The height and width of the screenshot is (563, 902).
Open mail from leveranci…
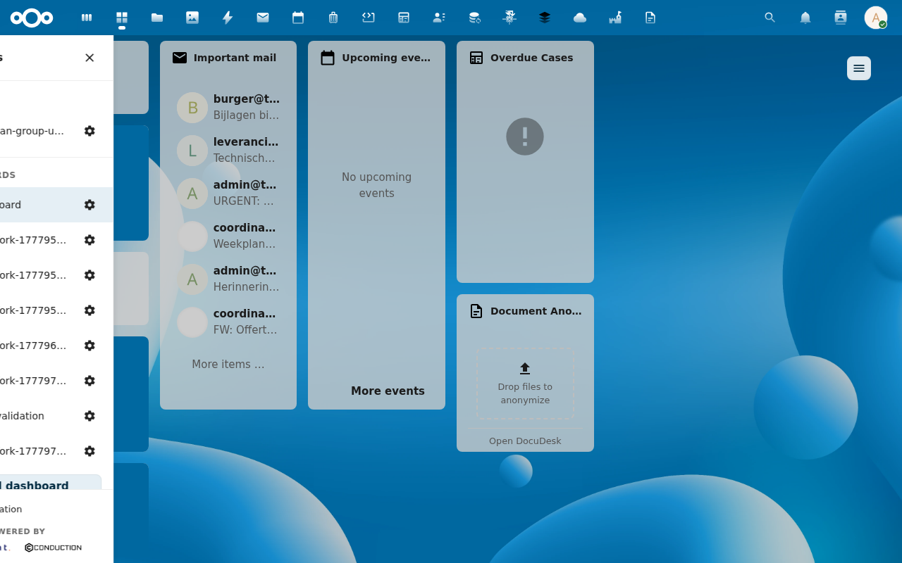click(228, 150)
